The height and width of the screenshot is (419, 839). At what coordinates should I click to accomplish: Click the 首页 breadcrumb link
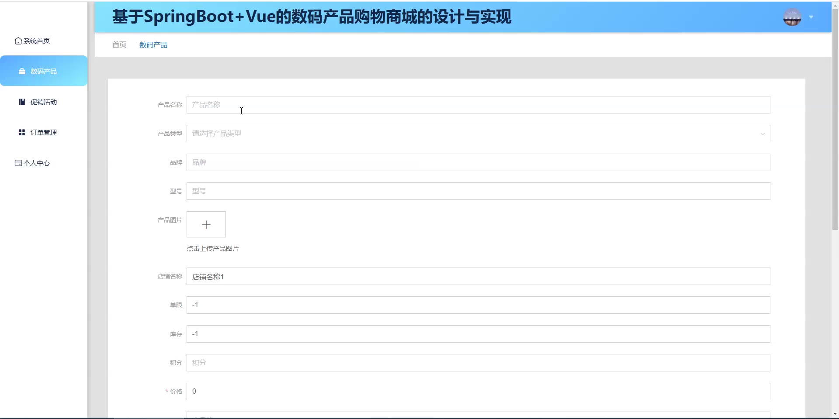coord(119,45)
